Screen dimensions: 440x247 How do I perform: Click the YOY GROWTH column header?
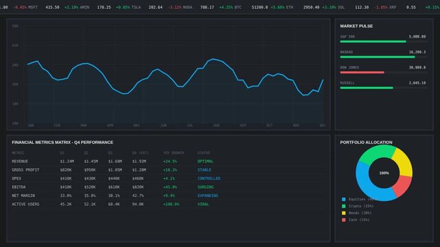click(174, 153)
